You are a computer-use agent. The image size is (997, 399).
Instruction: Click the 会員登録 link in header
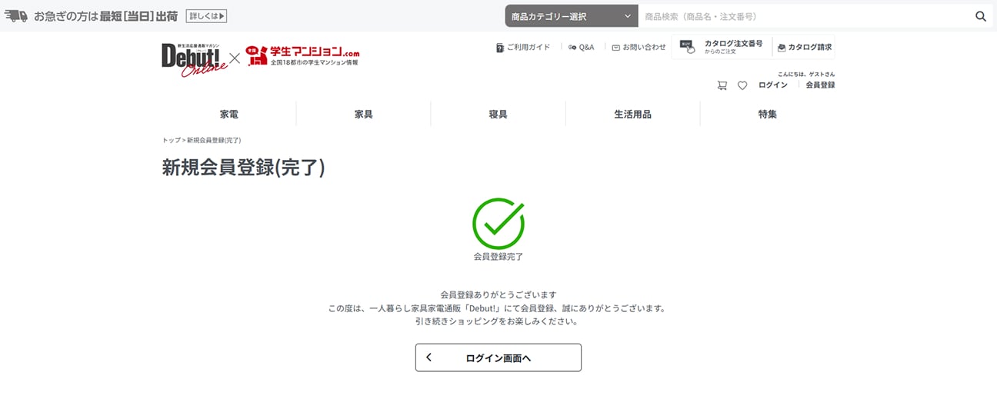820,85
